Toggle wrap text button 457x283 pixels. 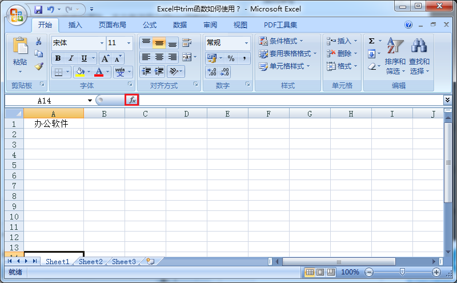click(187, 43)
